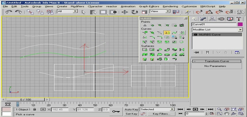The image size is (247, 117).
Task: Toggle Set Key animation mode
Action: 131,114
